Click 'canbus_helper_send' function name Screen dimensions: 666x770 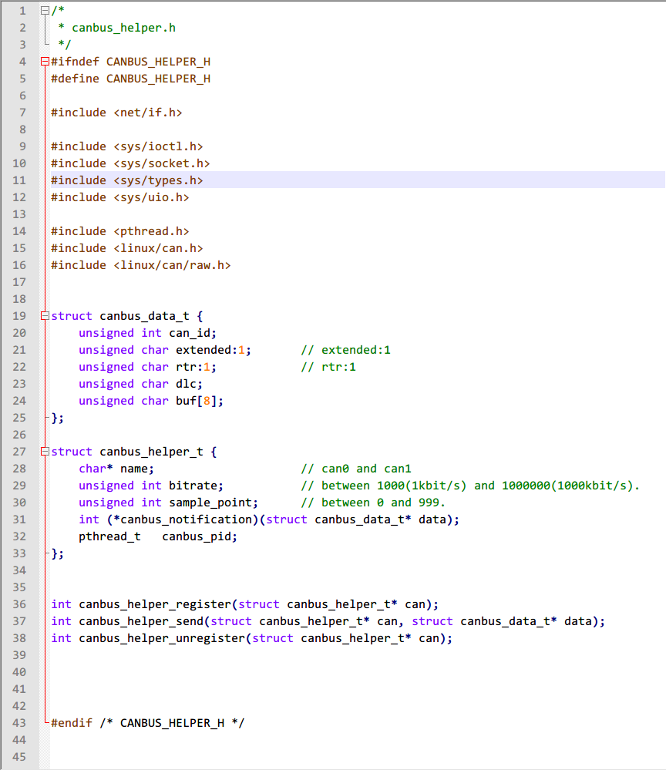point(141,621)
